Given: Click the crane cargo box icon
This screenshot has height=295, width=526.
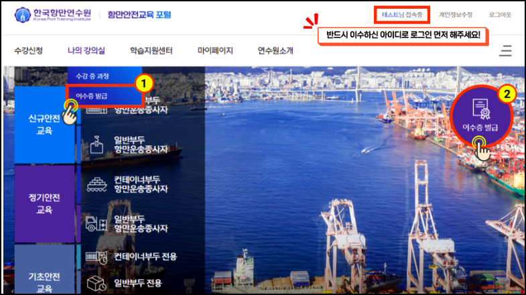Looking at the screenshot, I should tap(96, 145).
